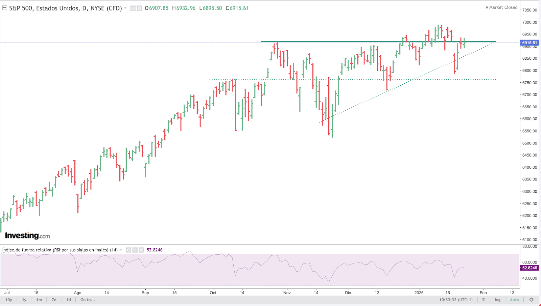
Task: Click the eye icon on the RSI indicator
Action: click(x=128, y=250)
